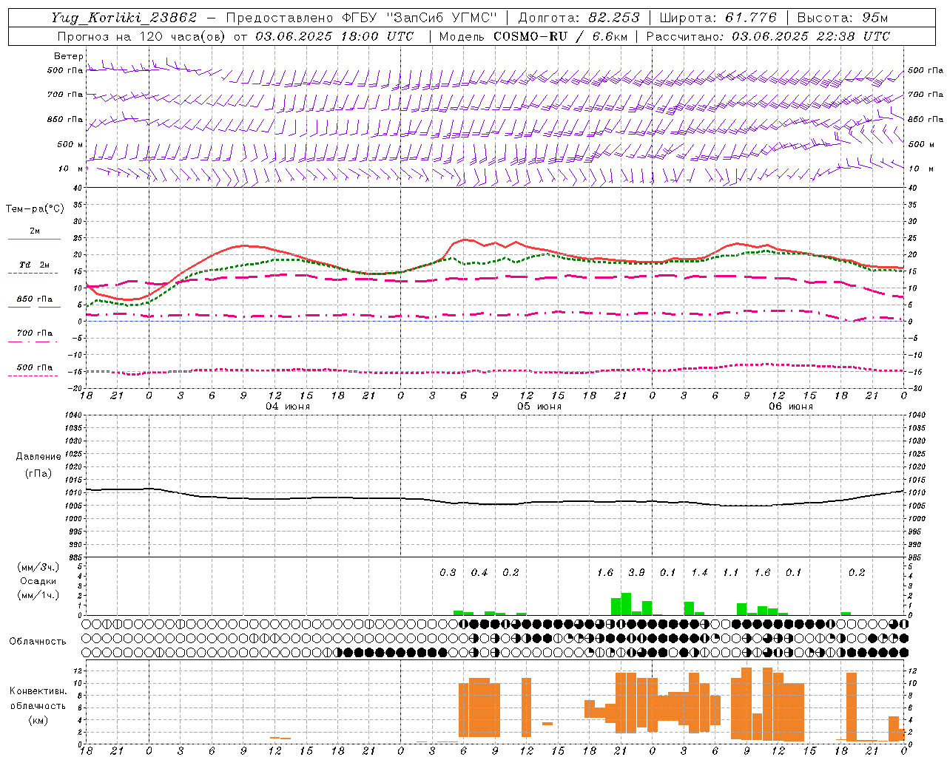The image size is (947, 757).
Task: Click the dashed '850 гПа' temperature legend line
Action: [34, 307]
